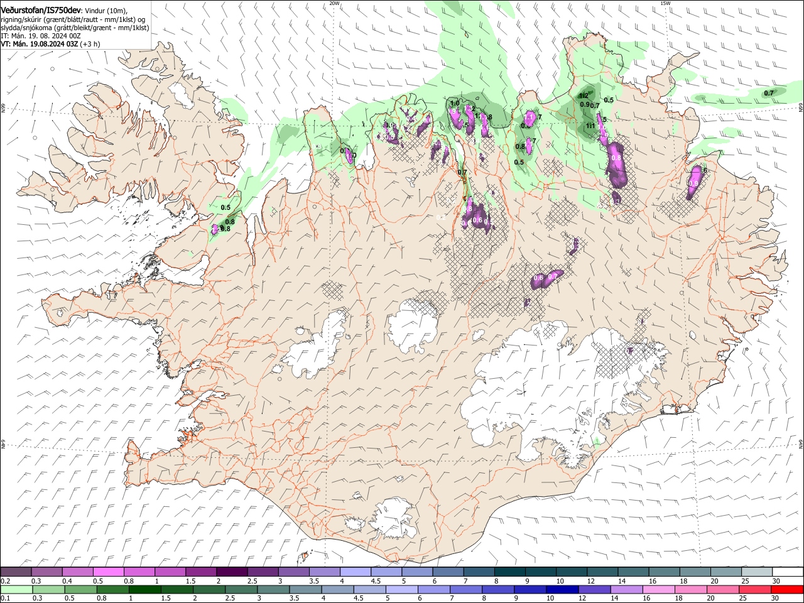This screenshot has height=603, width=804.
Task: Click the dark teal upper swatch starting at 8
Action: 510,572
